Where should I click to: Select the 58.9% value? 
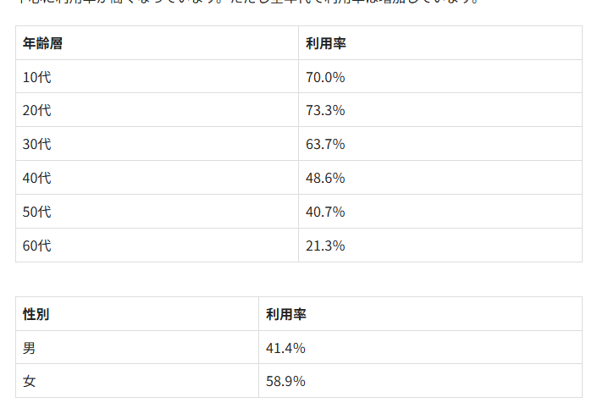pyautogui.click(x=285, y=382)
